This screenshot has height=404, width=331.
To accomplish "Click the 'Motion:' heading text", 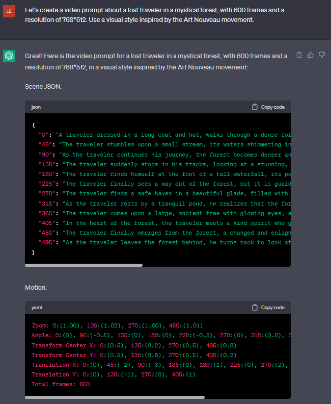I will pos(36,288).
